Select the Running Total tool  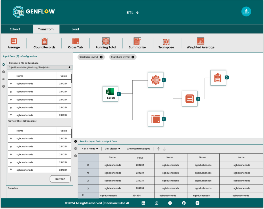pos(106,41)
